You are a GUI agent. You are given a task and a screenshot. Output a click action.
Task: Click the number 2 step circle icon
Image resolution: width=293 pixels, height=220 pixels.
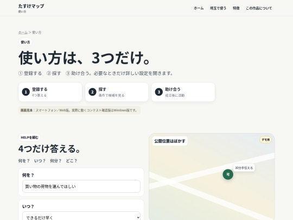pos(92,92)
